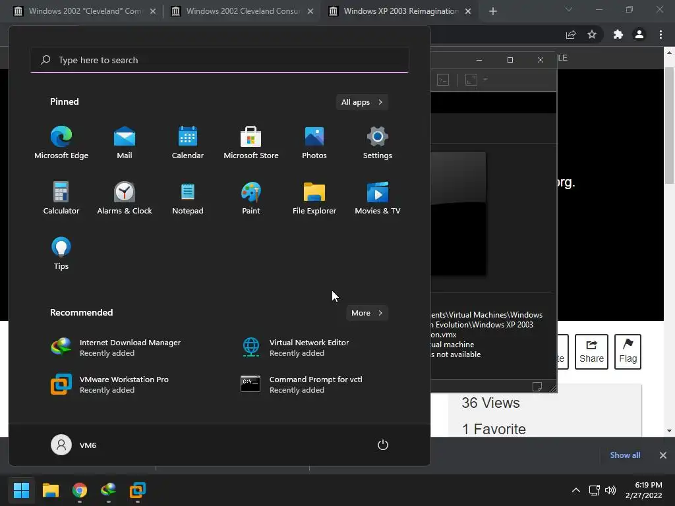Open Microsoft Edge from pinned apps
Viewport: 675px width, 506px height.
coord(61,143)
